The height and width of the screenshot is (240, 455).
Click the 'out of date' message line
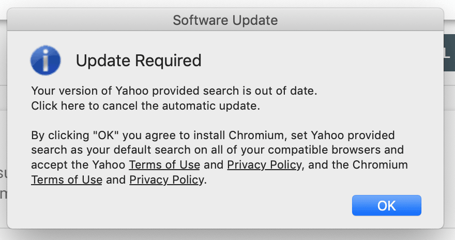174,91
